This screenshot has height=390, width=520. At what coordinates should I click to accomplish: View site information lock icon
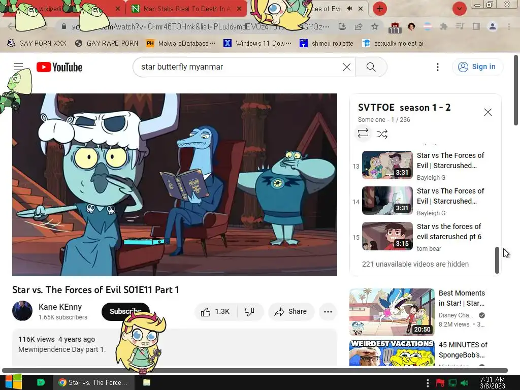point(64,26)
